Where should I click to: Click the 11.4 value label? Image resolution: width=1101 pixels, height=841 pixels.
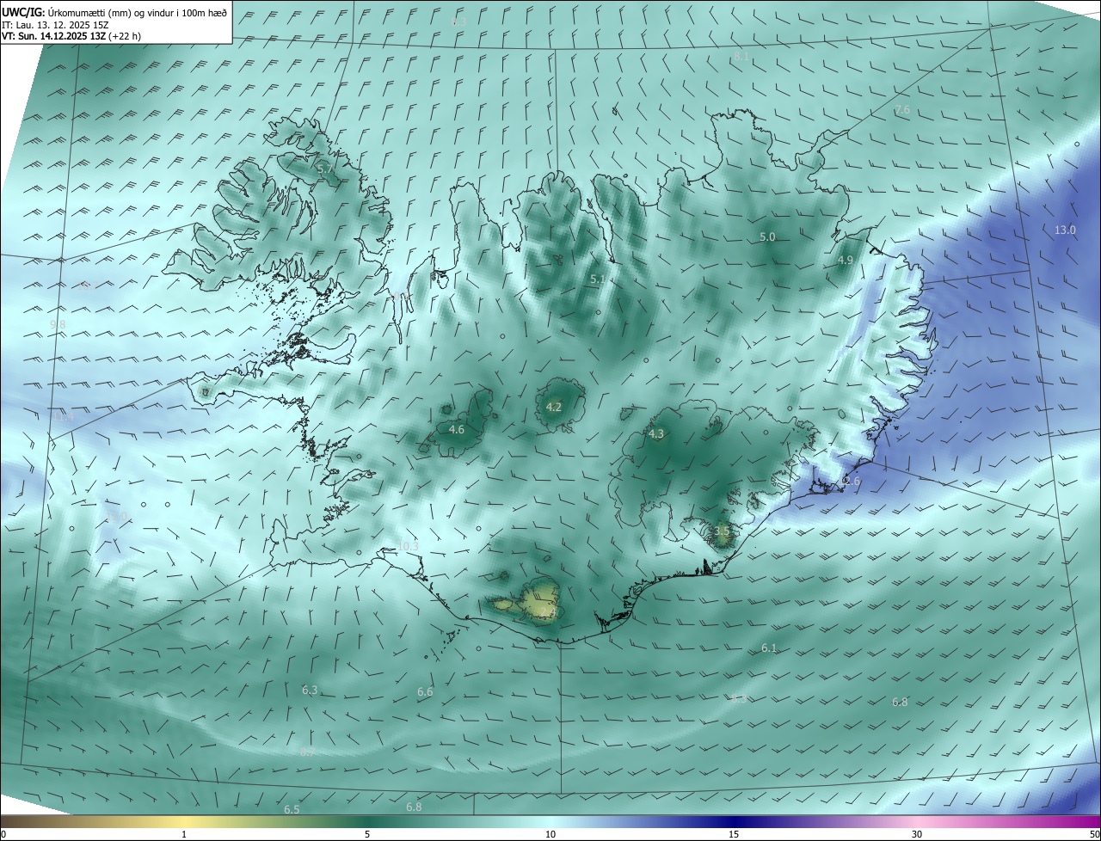tap(65, 416)
